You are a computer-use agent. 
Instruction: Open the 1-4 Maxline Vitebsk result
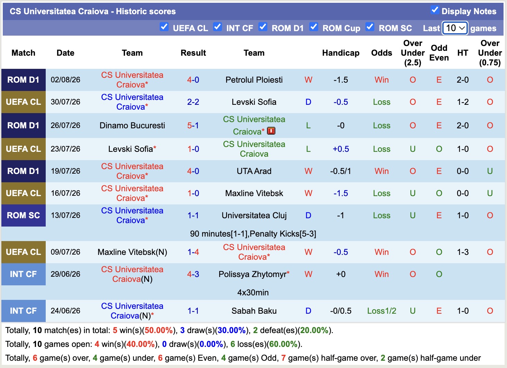click(193, 252)
